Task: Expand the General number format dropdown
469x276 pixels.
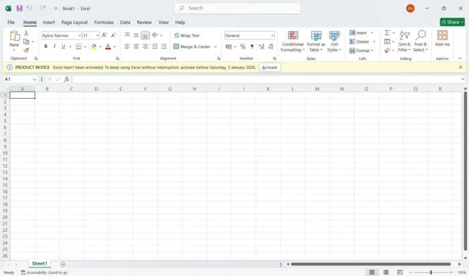Action: coord(271,35)
